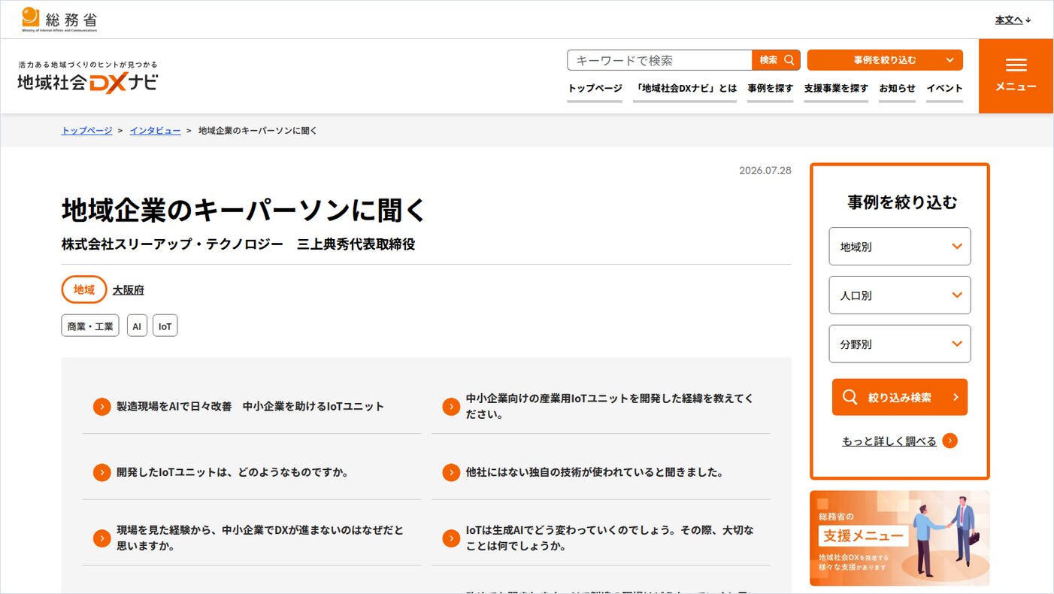Open 大阪府 region link
1054x594 pixels.
coord(129,289)
